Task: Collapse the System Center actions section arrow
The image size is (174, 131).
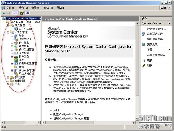Action: coord(169,23)
